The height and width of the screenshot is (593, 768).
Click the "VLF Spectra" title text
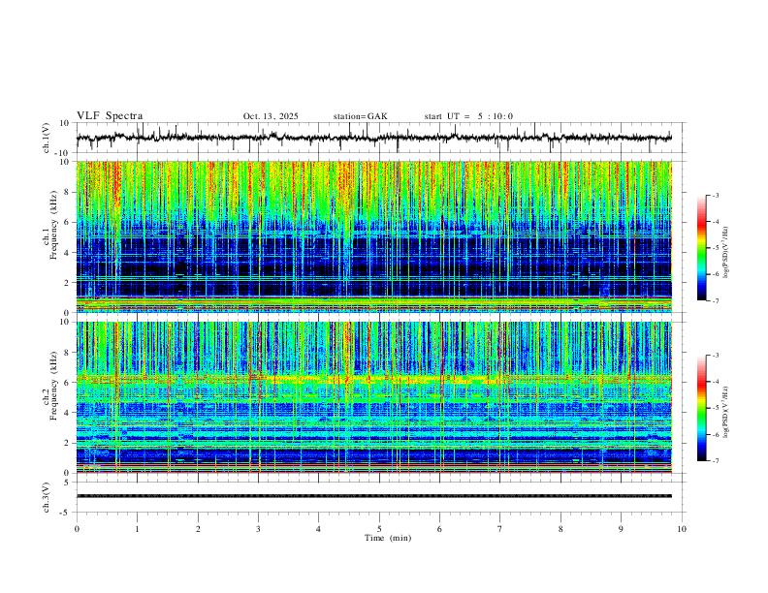(x=110, y=116)
